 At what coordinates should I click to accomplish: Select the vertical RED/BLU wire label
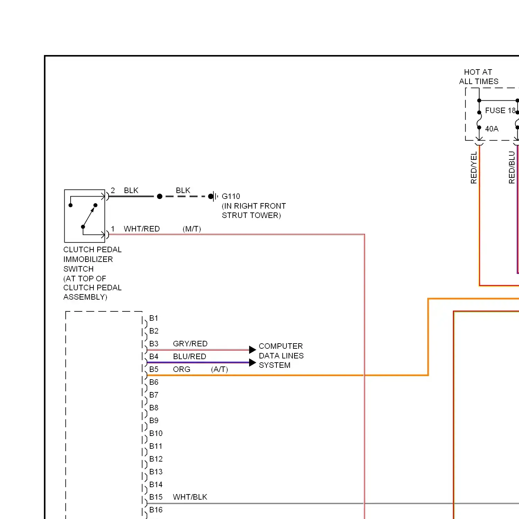coord(512,167)
